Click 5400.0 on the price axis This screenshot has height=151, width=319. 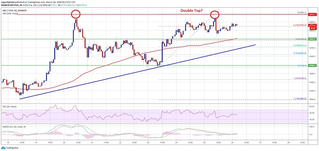(x=312, y=82)
